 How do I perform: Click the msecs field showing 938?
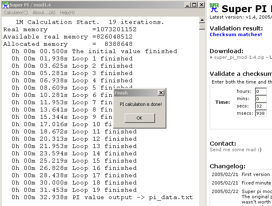click(261, 113)
